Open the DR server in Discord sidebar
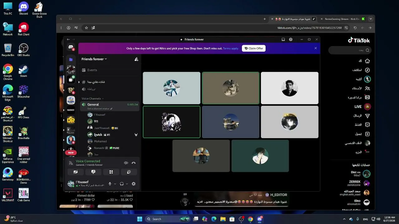 [71, 120]
